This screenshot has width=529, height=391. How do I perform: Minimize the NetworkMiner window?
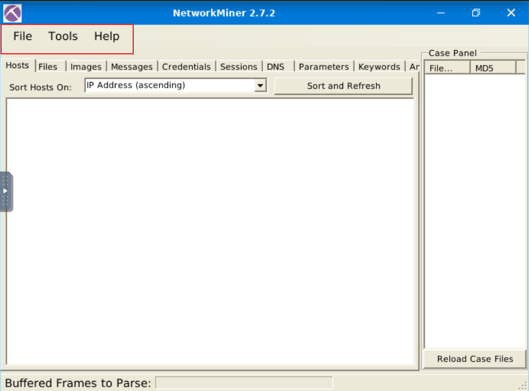pos(441,13)
